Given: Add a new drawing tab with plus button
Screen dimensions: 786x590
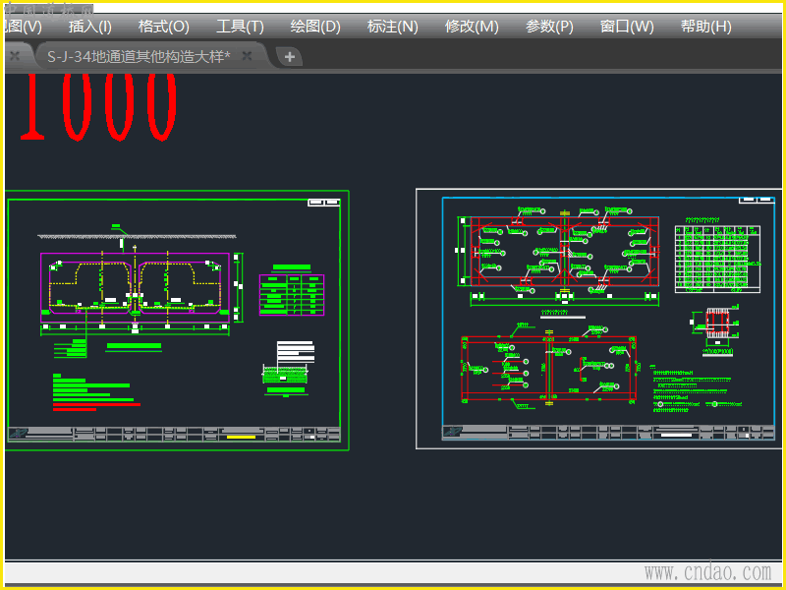Looking at the screenshot, I should click(x=289, y=57).
